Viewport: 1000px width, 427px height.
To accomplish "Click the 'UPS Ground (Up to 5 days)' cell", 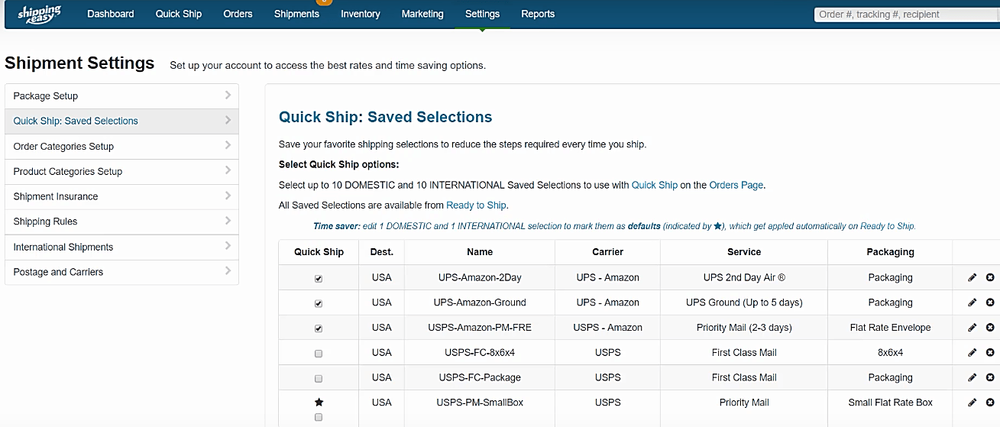I will [744, 302].
